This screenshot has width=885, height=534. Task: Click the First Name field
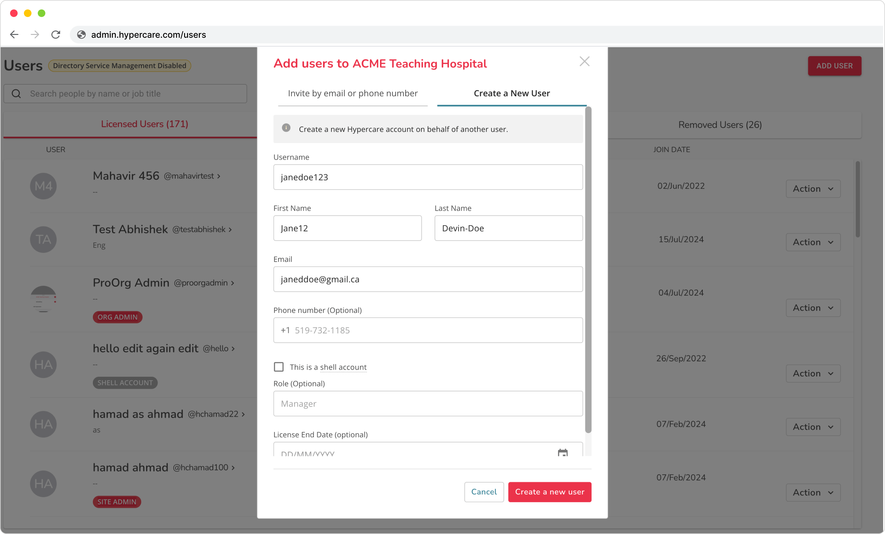pos(347,228)
